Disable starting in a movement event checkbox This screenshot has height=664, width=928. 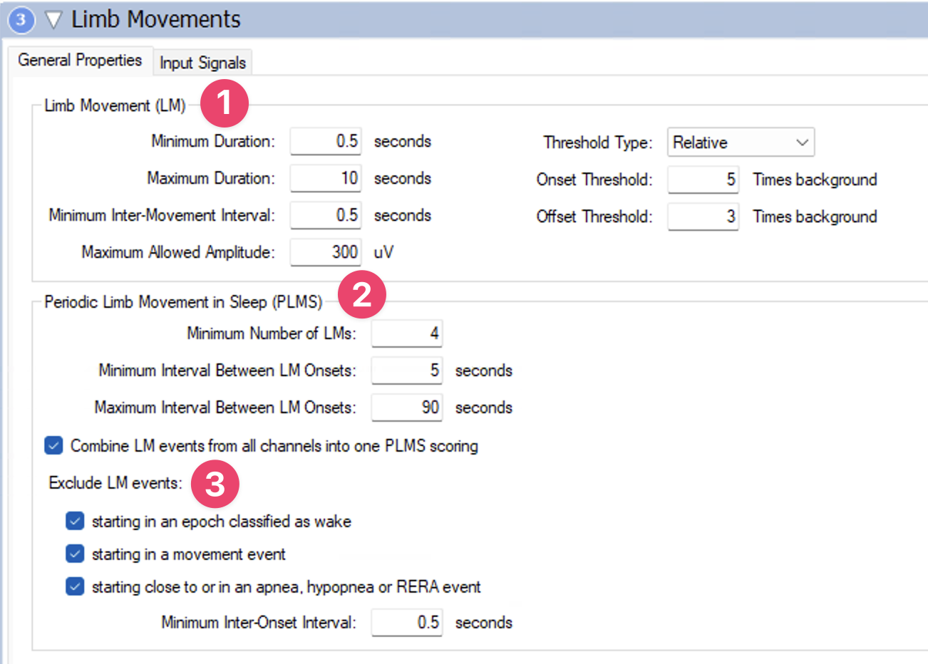coord(75,554)
